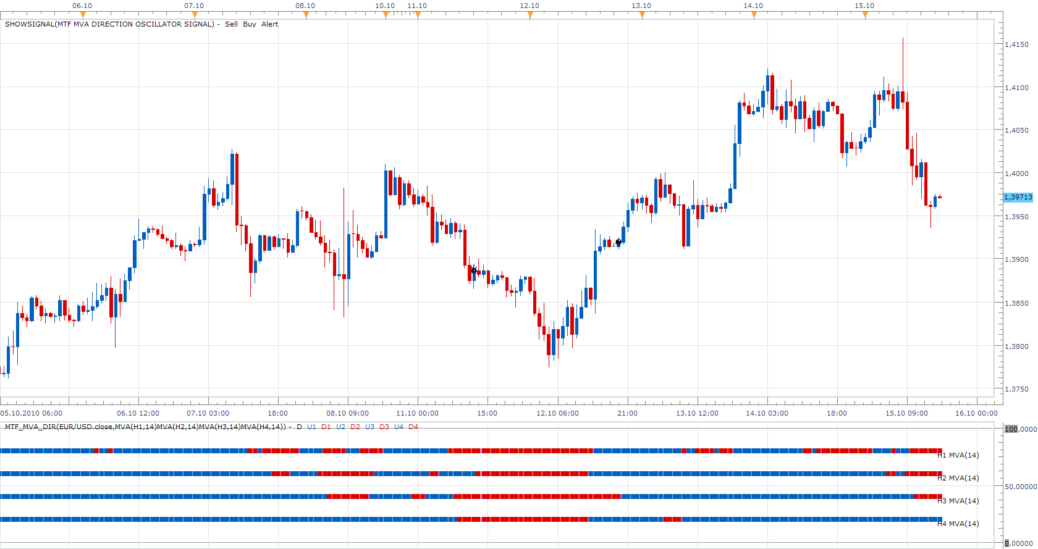This screenshot has height=549, width=1038.
Task: Click the H2 MVA(14) row label
Action: pyautogui.click(x=958, y=478)
